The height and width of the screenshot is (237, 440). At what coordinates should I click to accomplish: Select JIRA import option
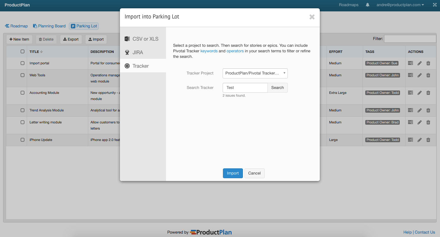pyautogui.click(x=143, y=52)
